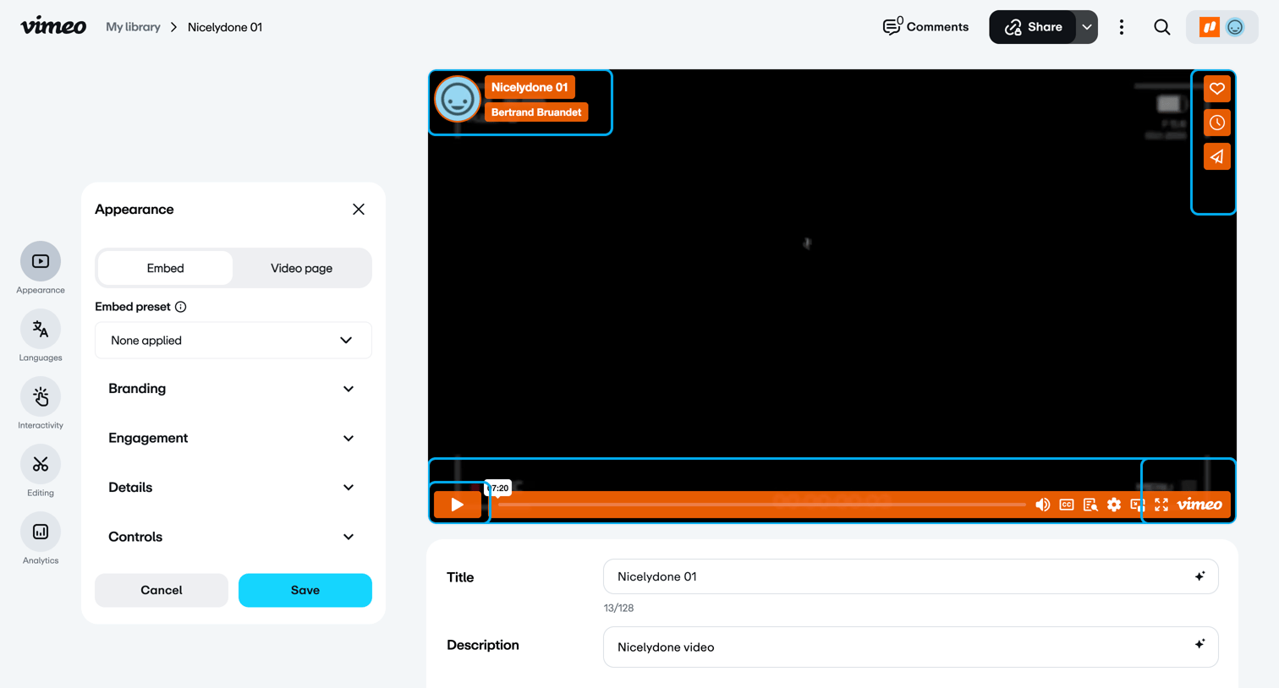
Task: Open the account avatar menu
Action: (1222, 27)
